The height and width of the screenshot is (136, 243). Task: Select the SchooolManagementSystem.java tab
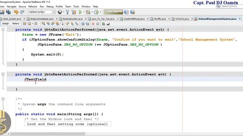(217, 19)
